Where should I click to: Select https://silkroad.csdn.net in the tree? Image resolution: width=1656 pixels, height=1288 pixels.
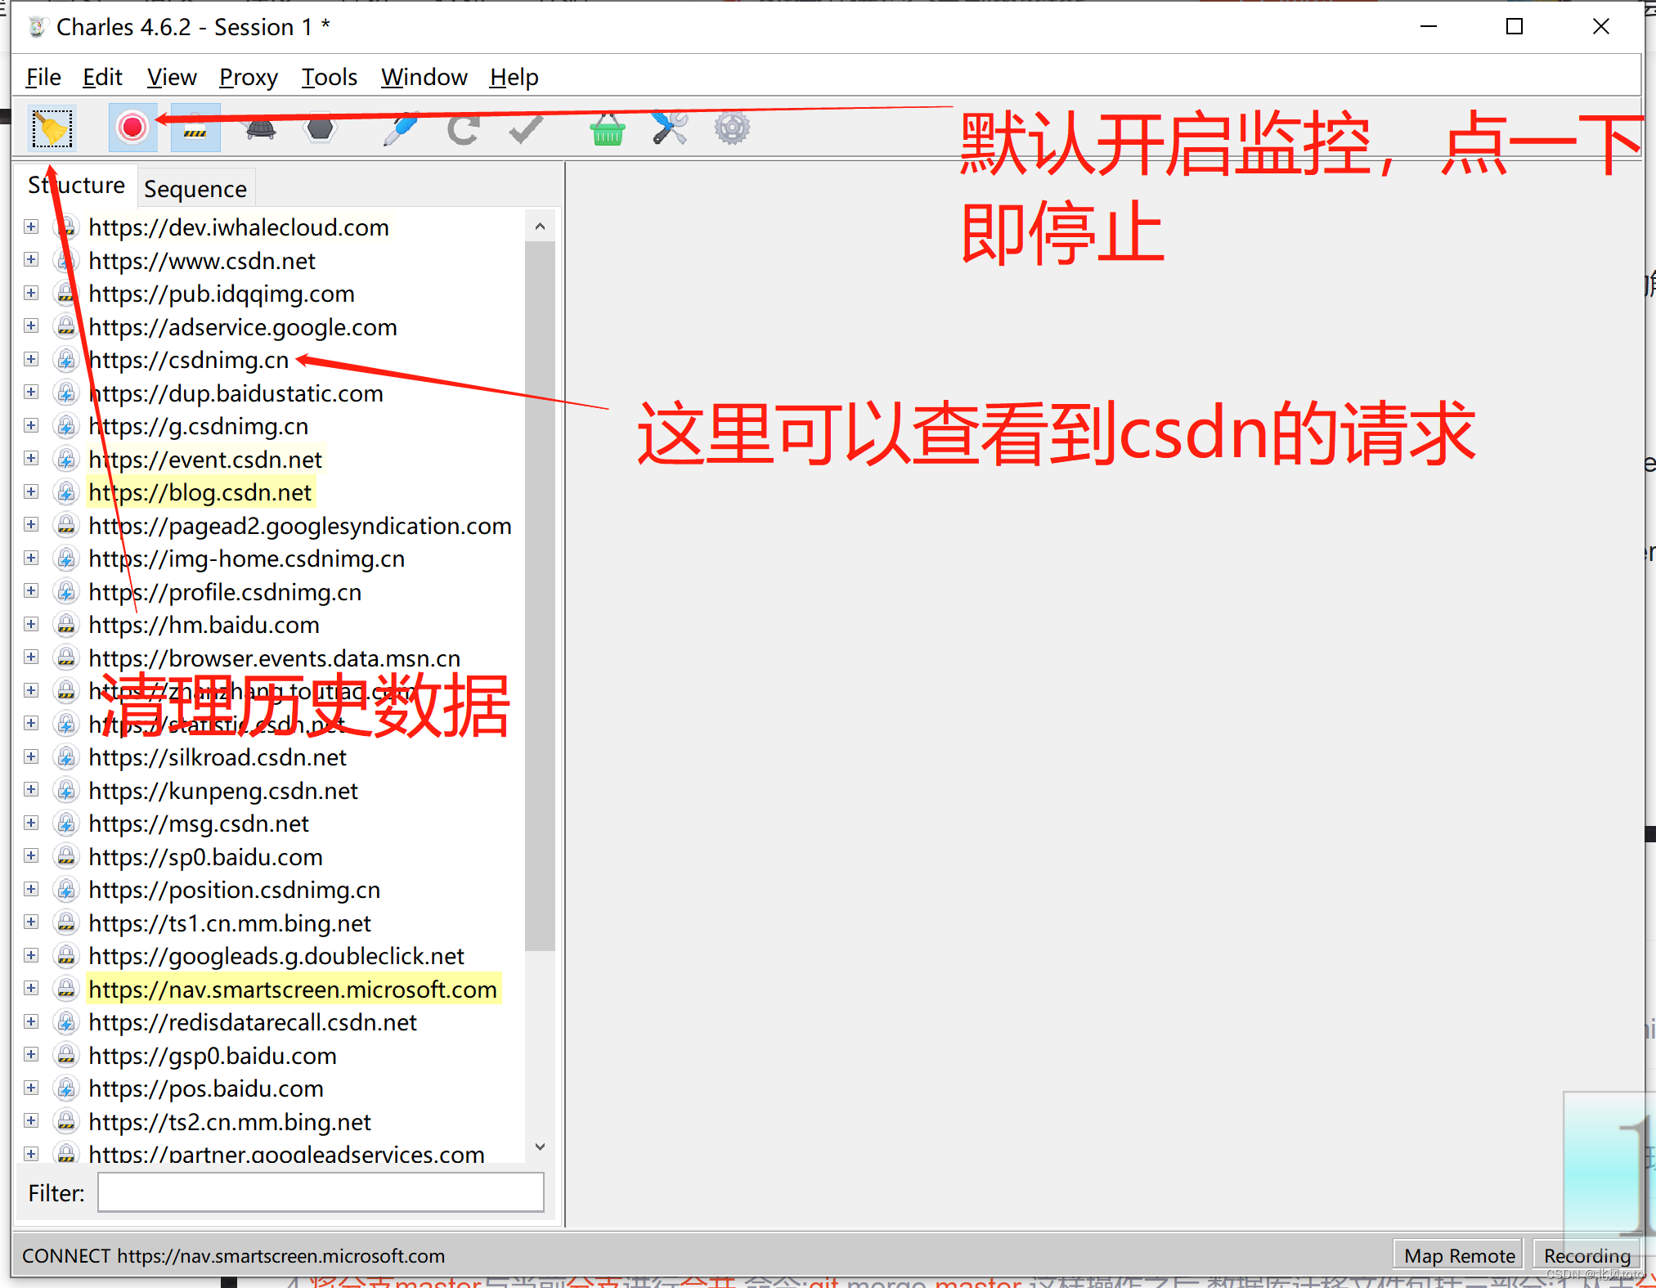pos(218,757)
